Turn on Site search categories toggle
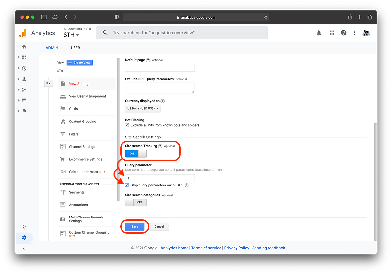392x274 pixels. click(x=136, y=202)
